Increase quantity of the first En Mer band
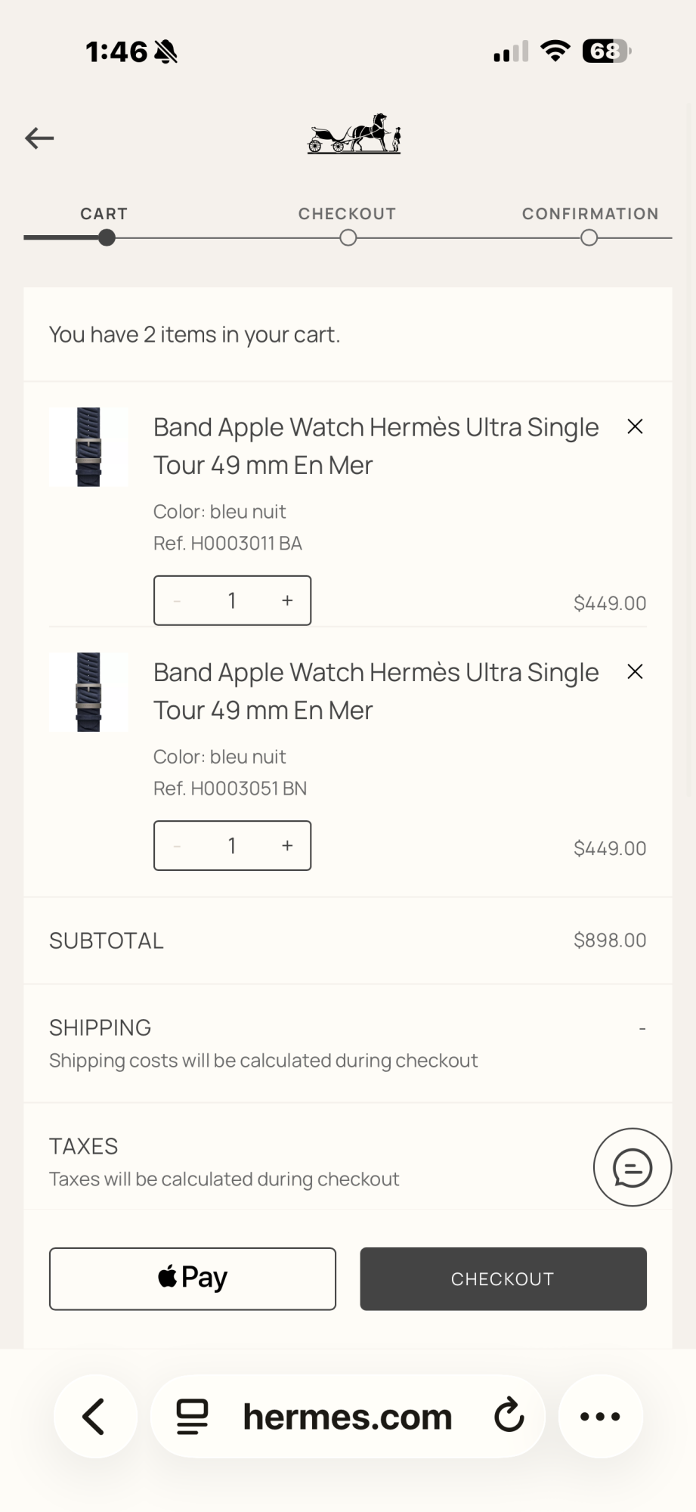Viewport: 696px width, 1512px height. point(287,601)
